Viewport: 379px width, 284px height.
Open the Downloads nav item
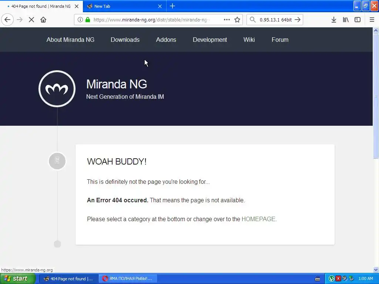125,40
